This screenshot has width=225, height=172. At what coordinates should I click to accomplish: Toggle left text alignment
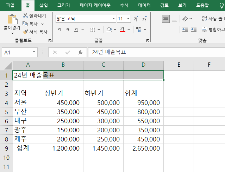157,29
